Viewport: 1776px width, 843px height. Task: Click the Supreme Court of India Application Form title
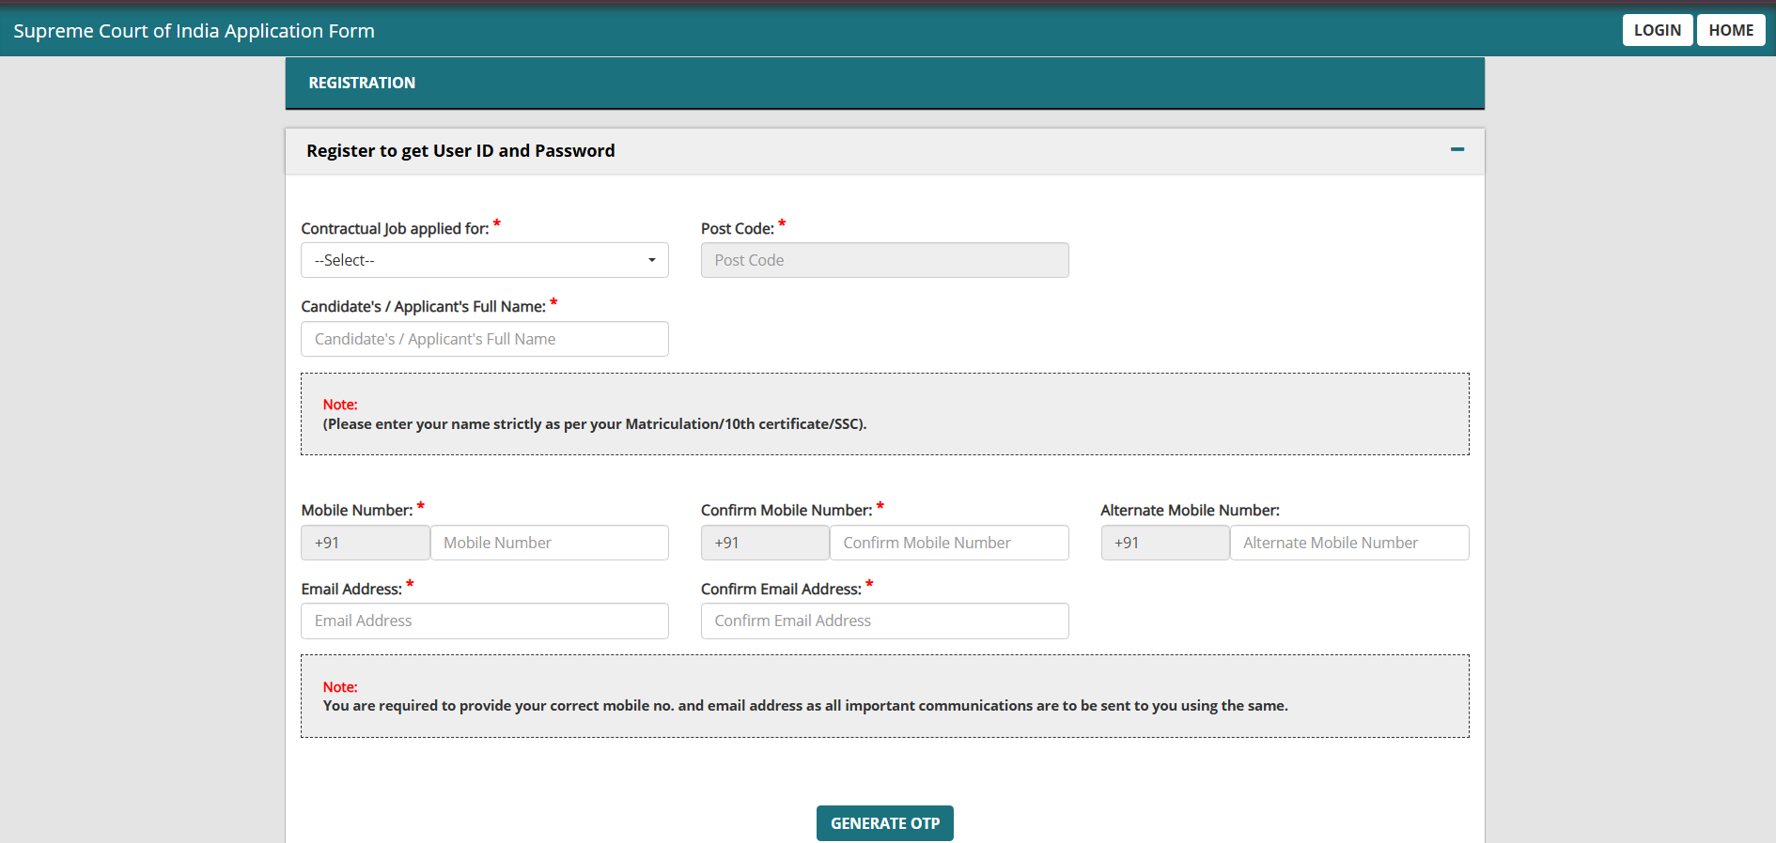(x=194, y=31)
